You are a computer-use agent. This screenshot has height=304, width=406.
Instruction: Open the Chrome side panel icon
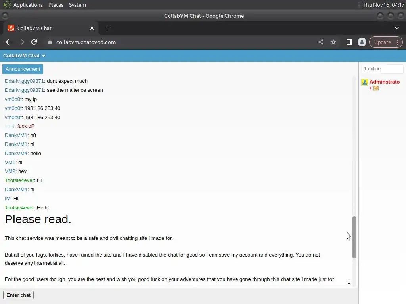(349, 42)
